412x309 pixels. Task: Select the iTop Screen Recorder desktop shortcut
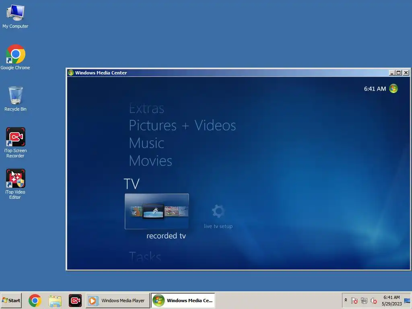coord(16,143)
